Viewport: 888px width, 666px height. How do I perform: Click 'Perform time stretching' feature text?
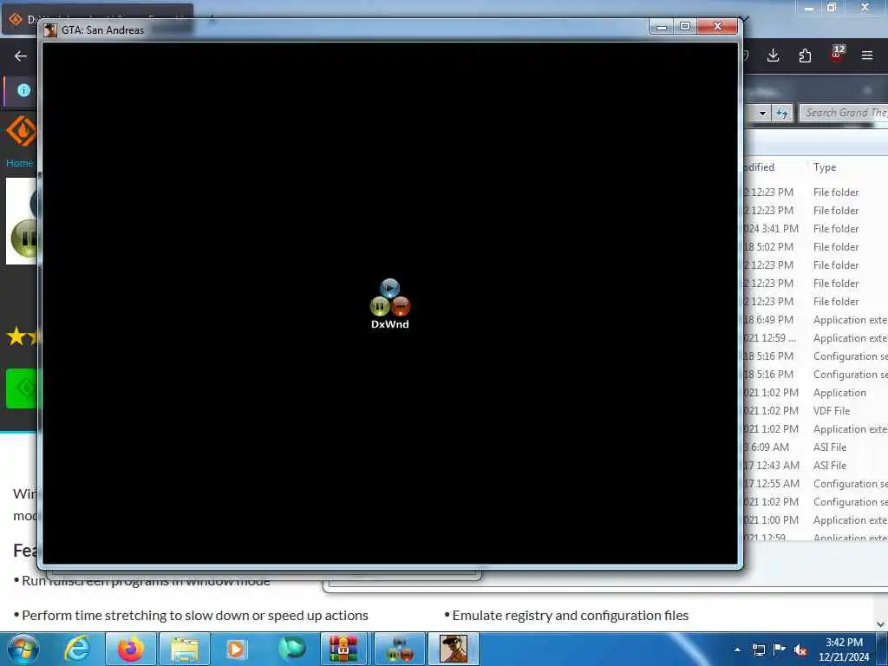click(195, 615)
